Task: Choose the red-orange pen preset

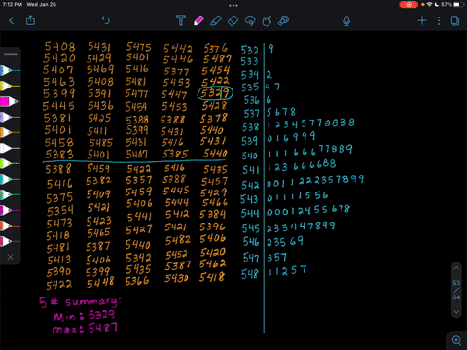Action: [x=10, y=226]
